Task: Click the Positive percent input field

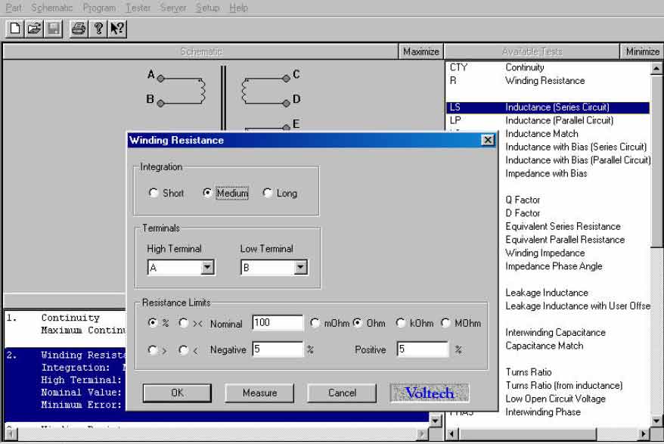Action: [x=423, y=349]
